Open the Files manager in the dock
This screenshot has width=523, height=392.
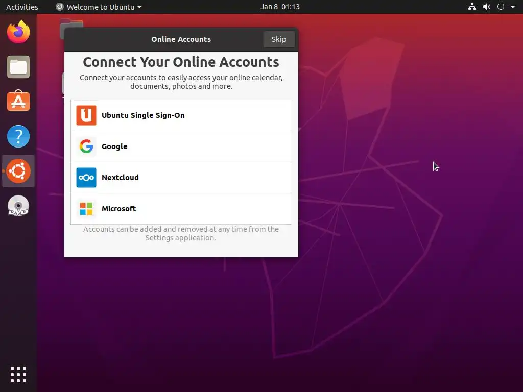[x=18, y=67]
